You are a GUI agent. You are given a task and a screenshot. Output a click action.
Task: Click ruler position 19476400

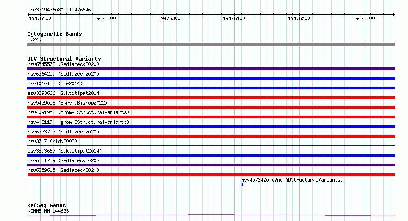234,18
